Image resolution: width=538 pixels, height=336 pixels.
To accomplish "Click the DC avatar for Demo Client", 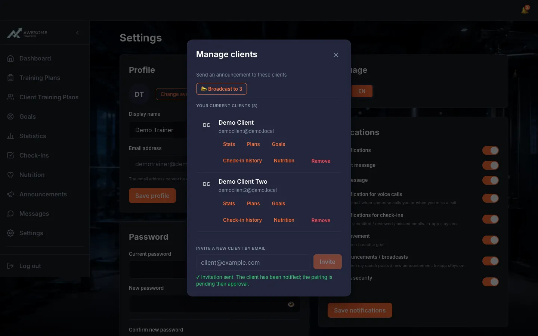I will click(207, 125).
